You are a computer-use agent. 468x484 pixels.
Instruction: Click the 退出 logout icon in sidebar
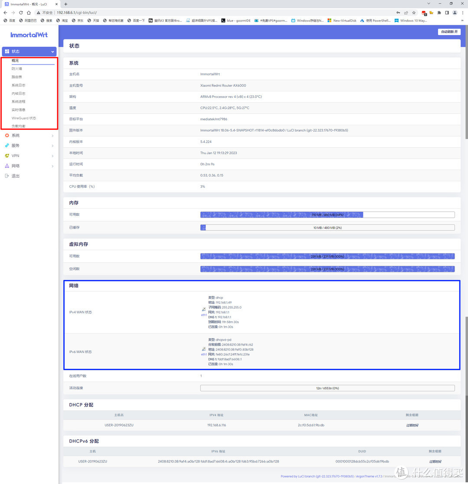(7, 176)
